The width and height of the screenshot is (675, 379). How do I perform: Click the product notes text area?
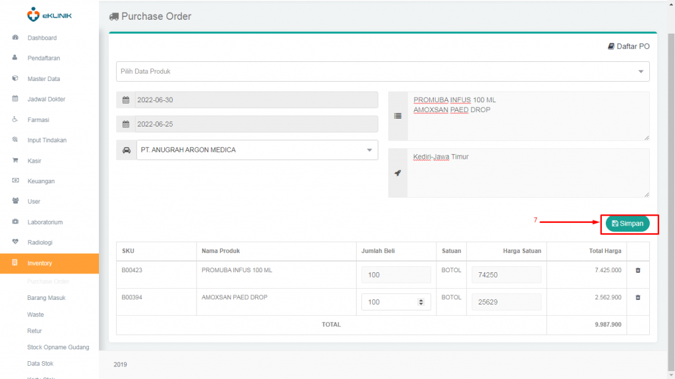click(529, 116)
